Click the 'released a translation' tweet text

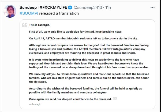click(x=59, y=13)
